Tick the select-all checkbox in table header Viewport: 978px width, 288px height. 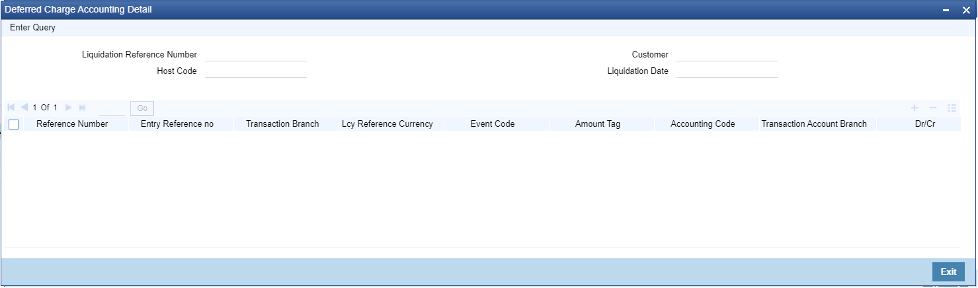13,124
